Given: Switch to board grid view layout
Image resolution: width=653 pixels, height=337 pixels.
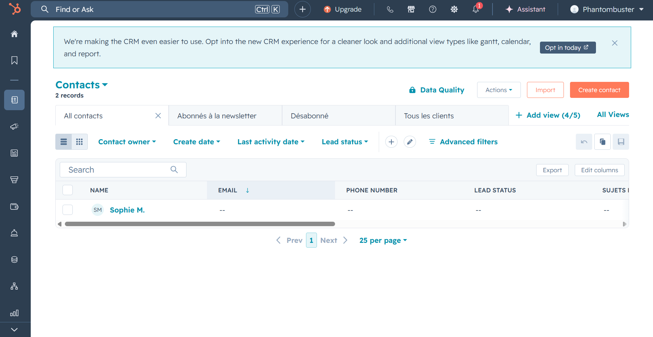Looking at the screenshot, I should (x=80, y=142).
